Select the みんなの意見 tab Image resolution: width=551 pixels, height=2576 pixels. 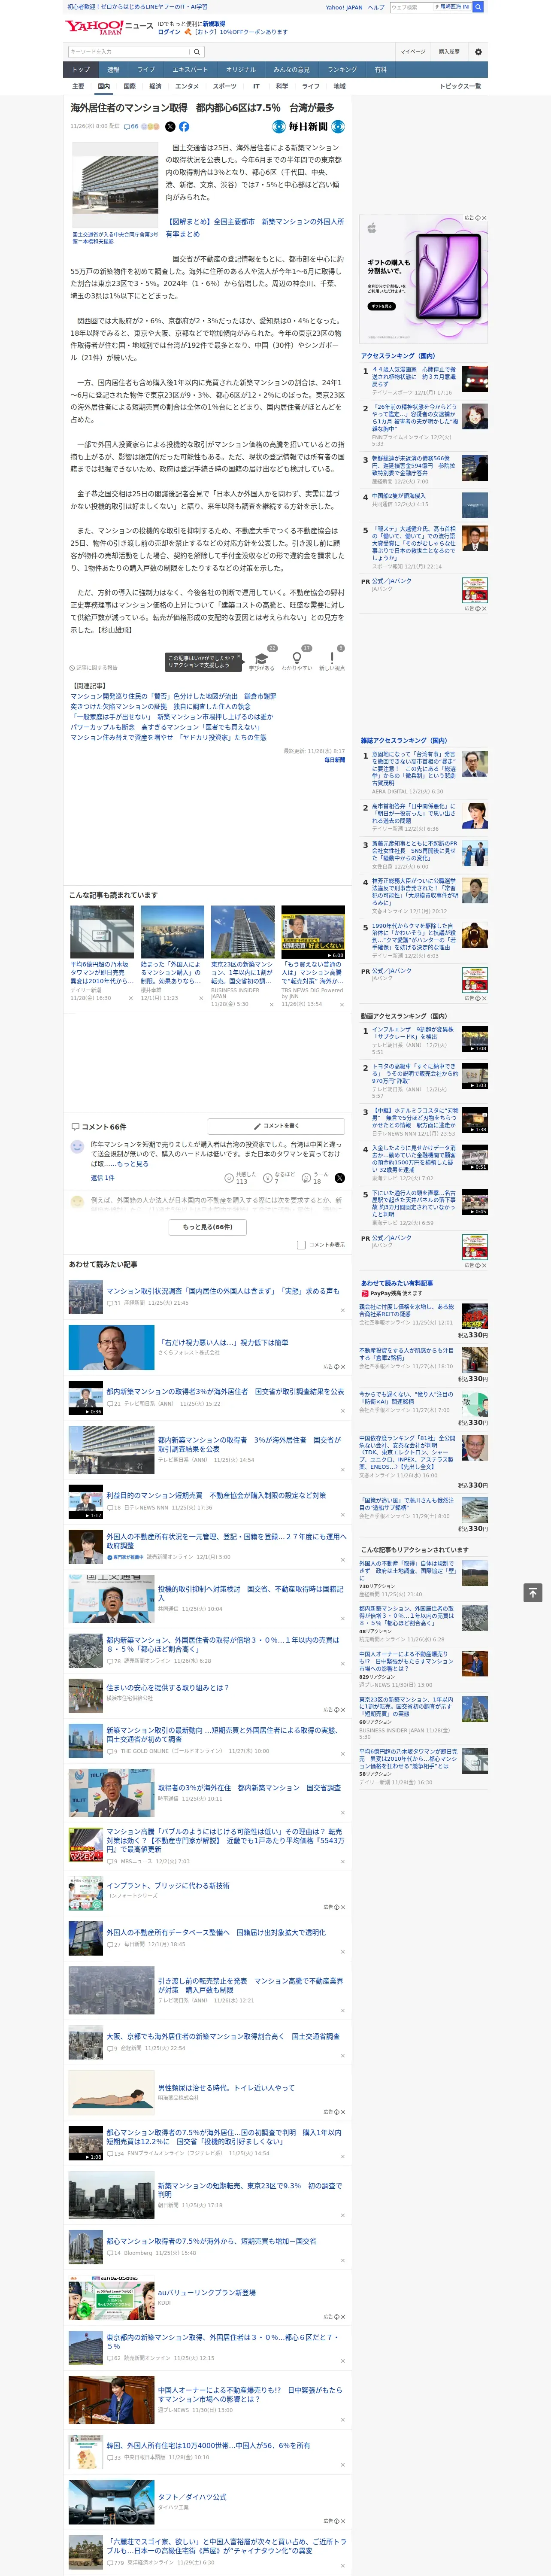[292, 70]
